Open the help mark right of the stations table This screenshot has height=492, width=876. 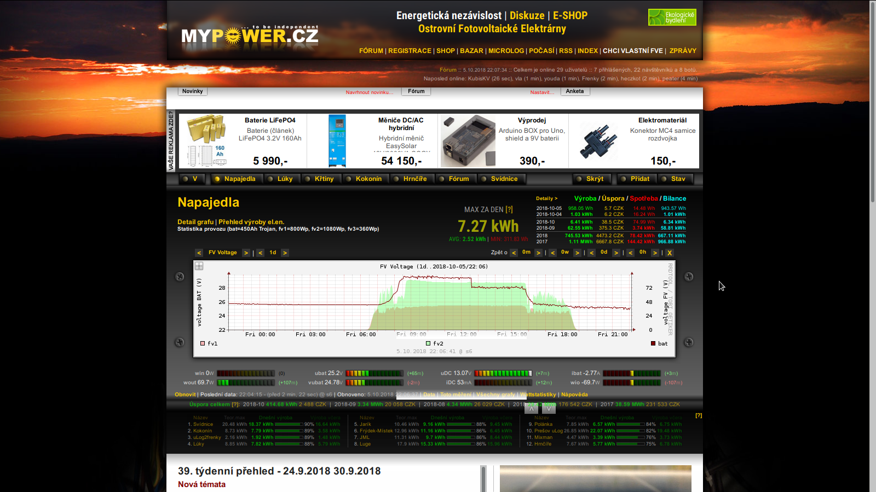(699, 415)
